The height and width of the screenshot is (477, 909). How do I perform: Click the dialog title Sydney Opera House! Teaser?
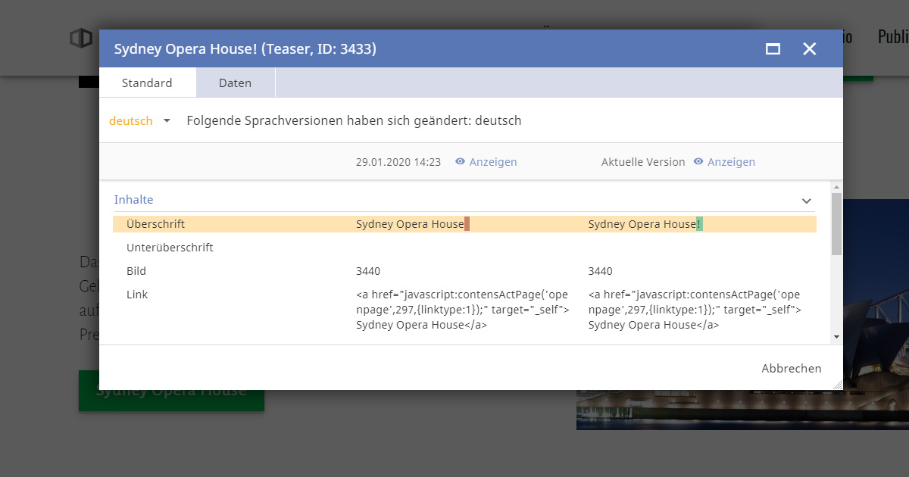(x=245, y=49)
